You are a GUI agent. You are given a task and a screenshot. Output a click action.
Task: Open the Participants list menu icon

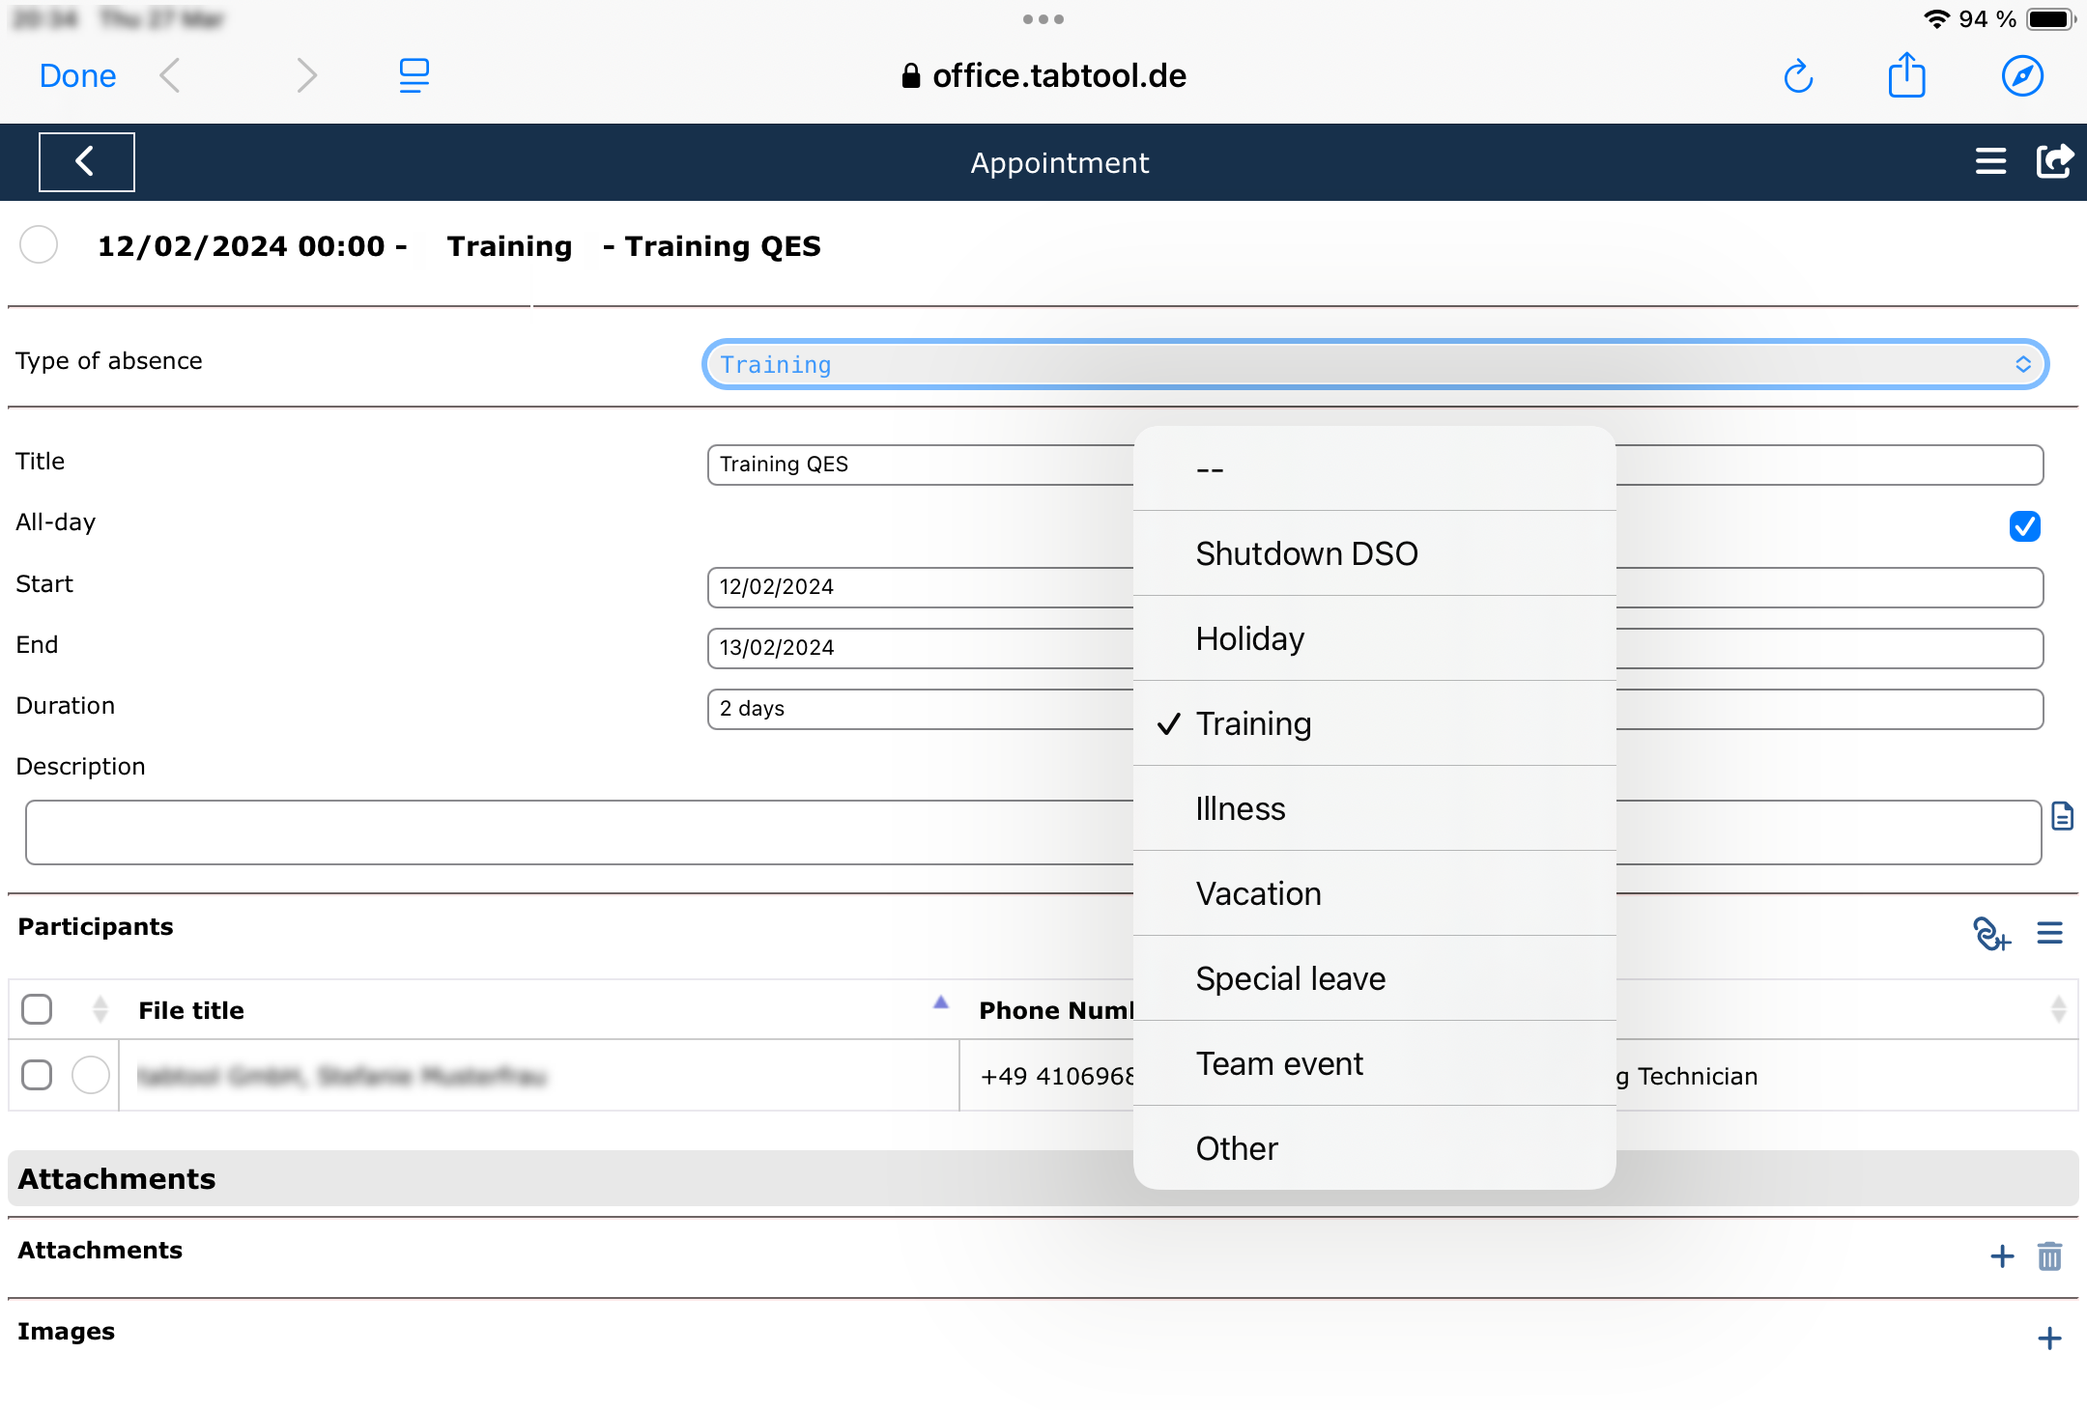click(2049, 933)
